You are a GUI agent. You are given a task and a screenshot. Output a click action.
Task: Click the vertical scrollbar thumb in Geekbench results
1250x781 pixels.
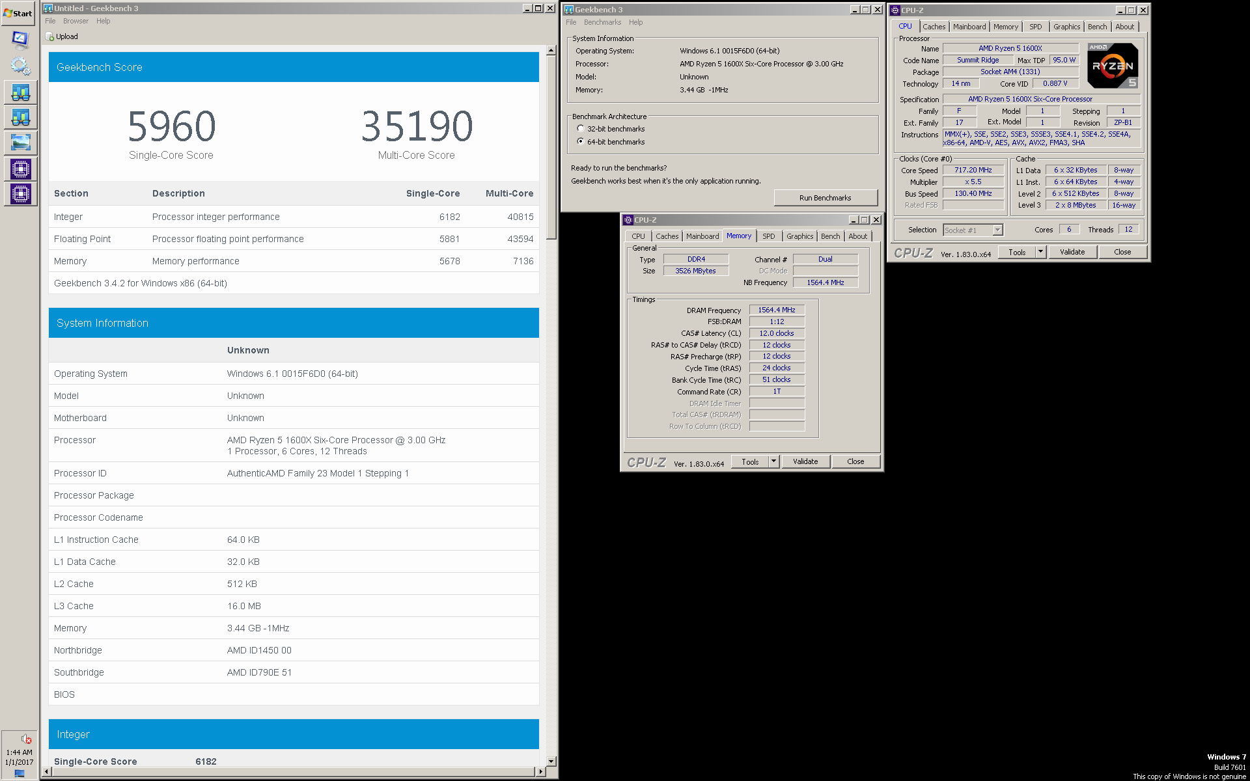point(551,148)
